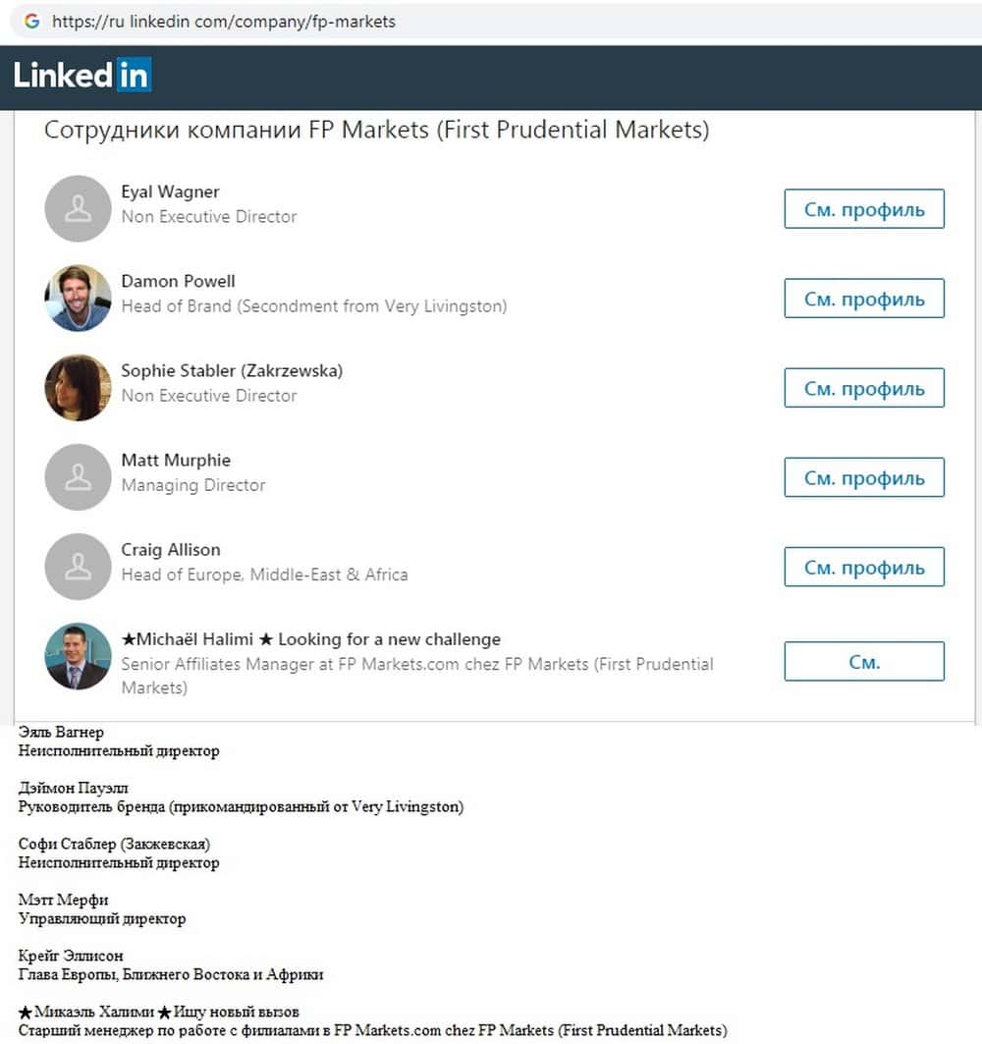Open Craig Allison name link
The width and height of the screenshot is (982, 1044).
coord(171,549)
